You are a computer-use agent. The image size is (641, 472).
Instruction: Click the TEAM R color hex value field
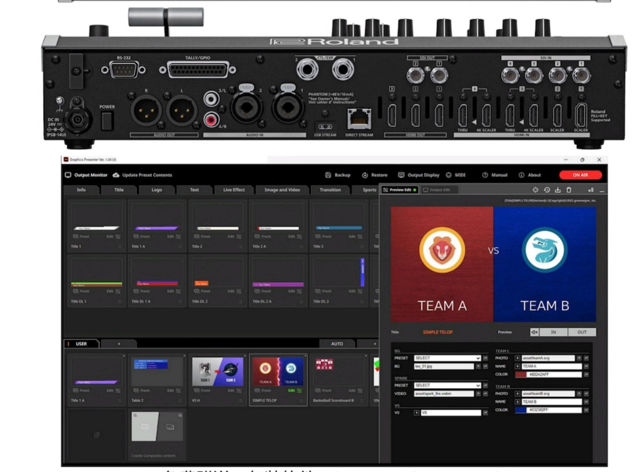click(554, 410)
